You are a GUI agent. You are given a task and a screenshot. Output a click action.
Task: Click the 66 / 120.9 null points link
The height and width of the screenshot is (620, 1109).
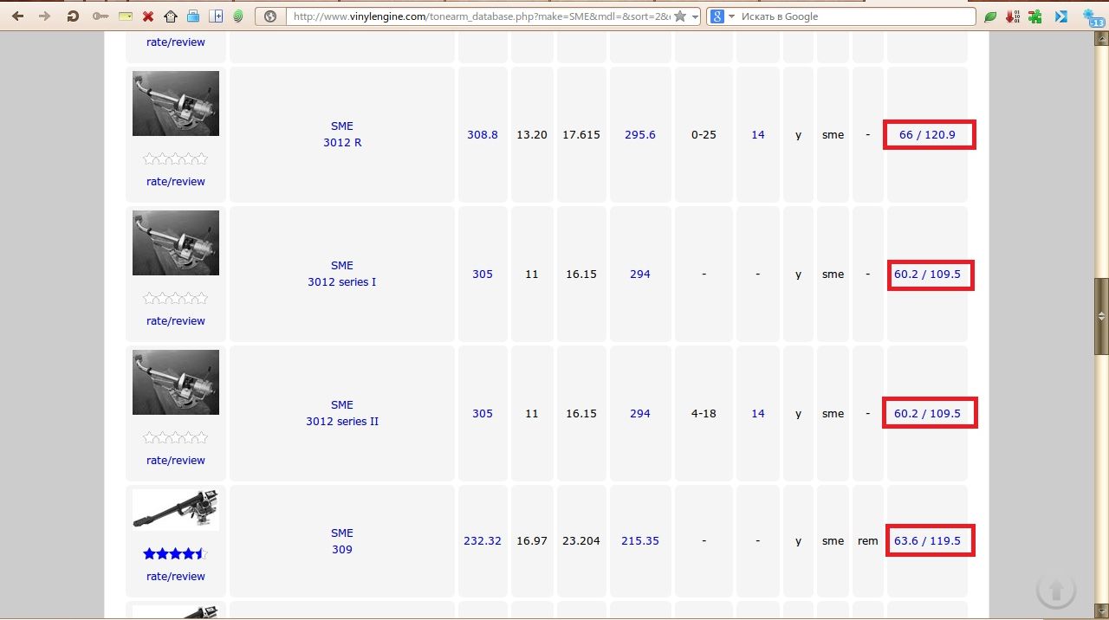point(927,135)
